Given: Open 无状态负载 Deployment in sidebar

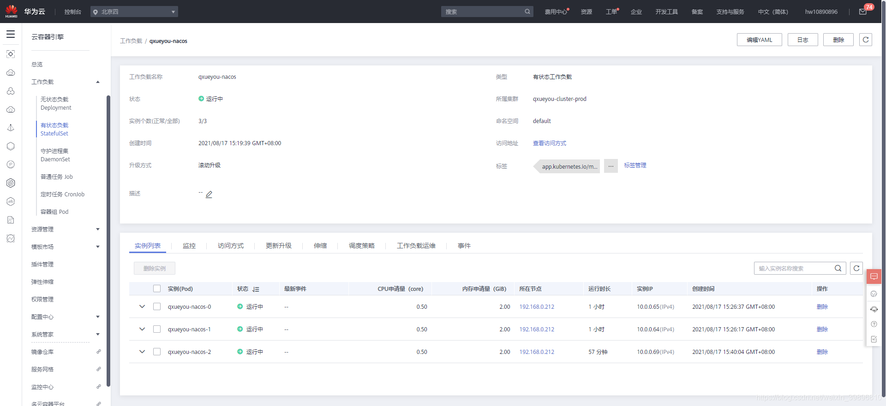Looking at the screenshot, I should point(56,103).
